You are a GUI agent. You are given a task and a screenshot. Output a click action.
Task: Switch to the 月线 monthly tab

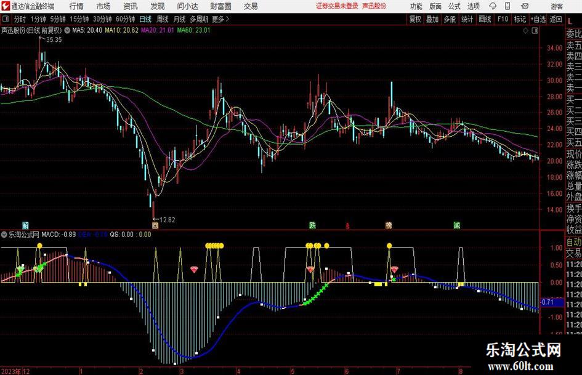pos(180,19)
